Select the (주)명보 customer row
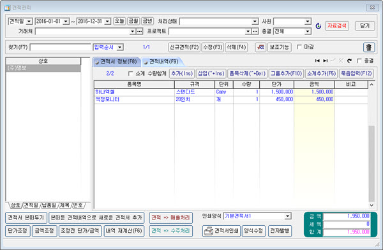Viewport: 383px width, 250px height. point(43,68)
